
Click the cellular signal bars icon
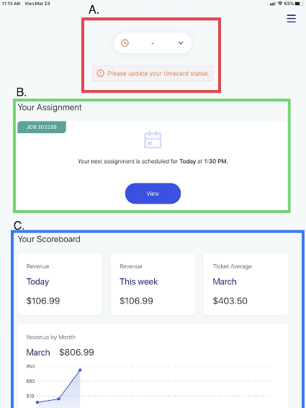pyautogui.click(x=273, y=4)
